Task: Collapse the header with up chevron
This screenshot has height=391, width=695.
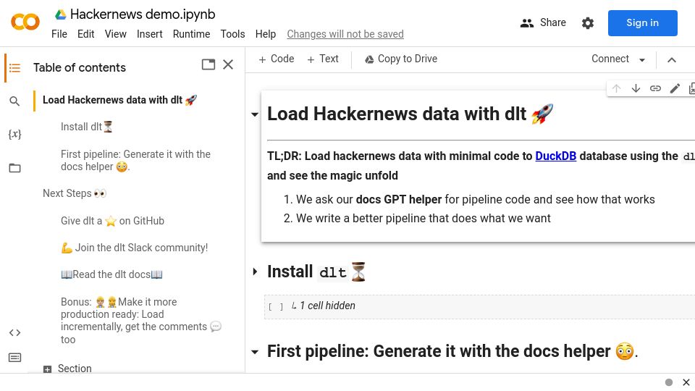Action: 672,60
